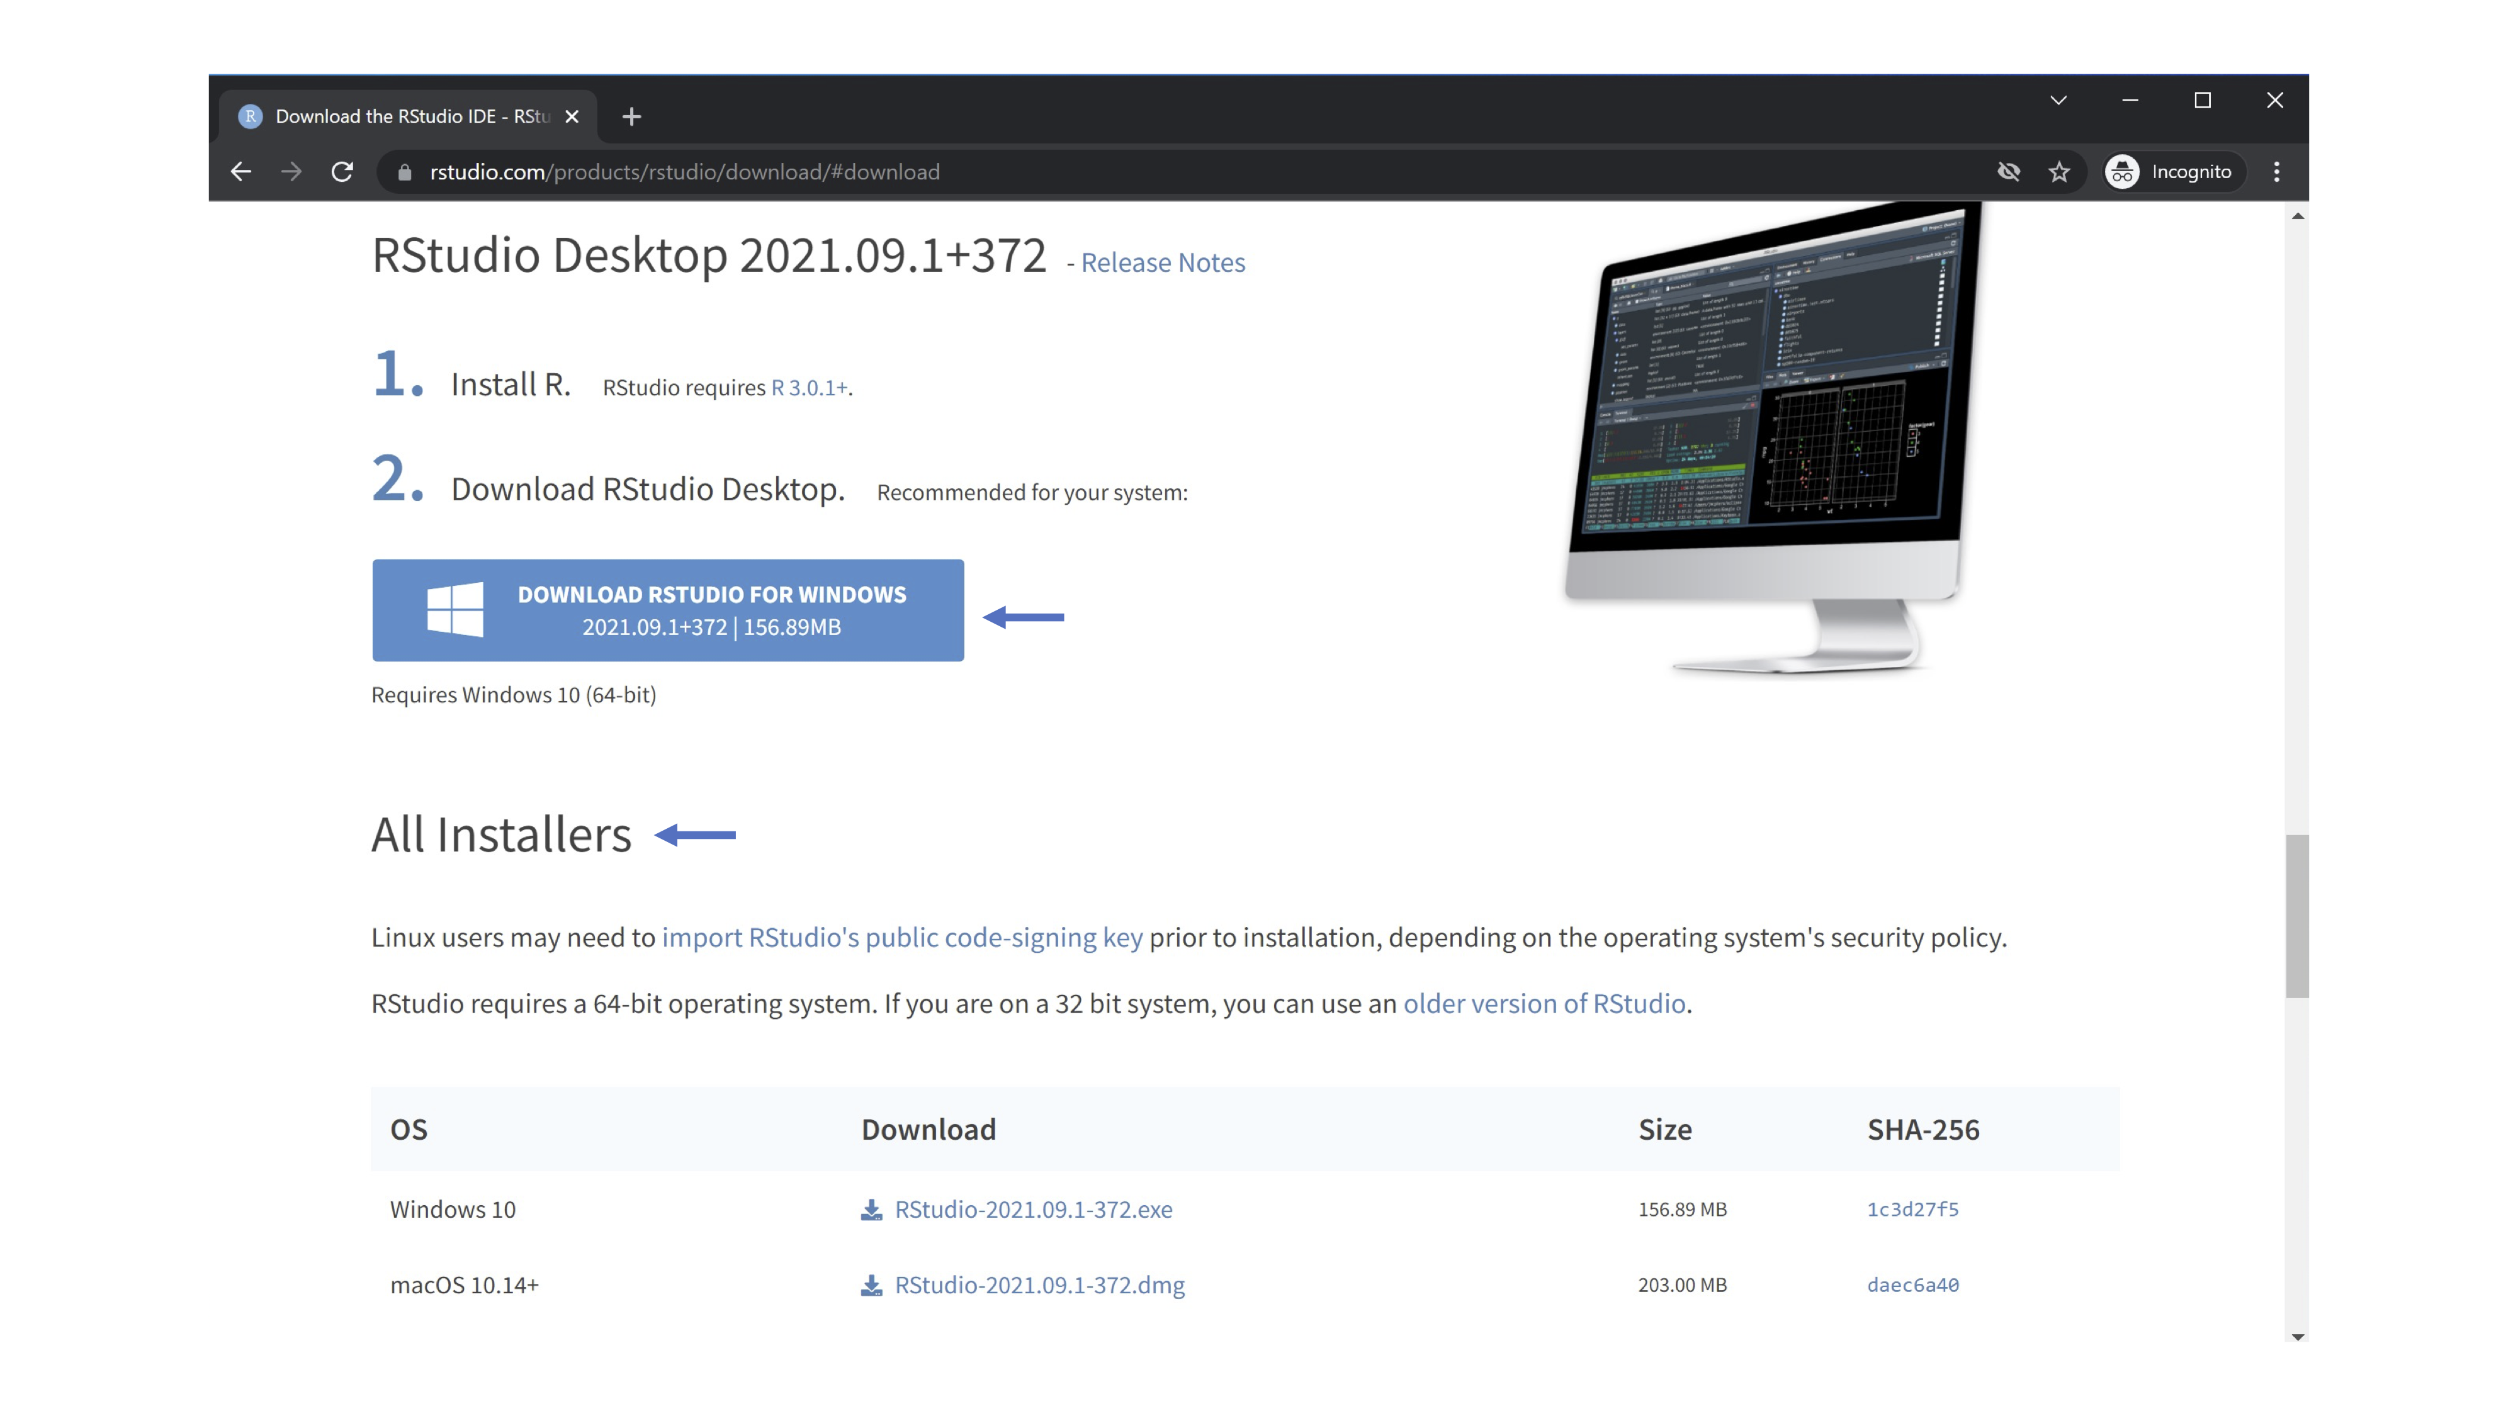Open the Release Notes link

pyautogui.click(x=1162, y=263)
